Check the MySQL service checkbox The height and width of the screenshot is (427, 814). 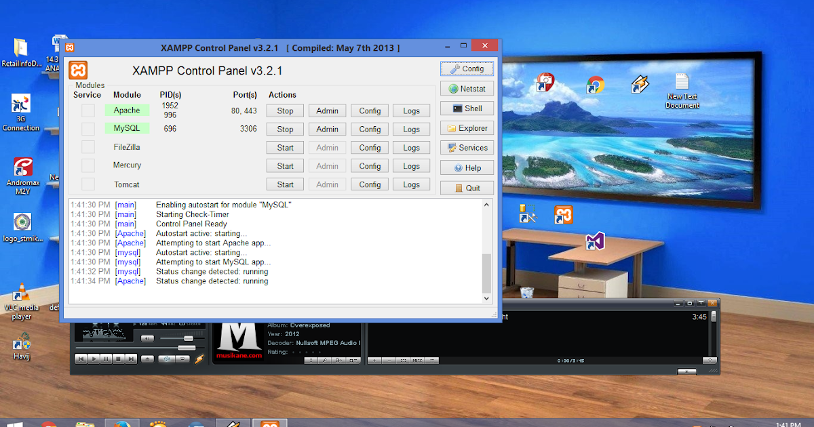click(87, 128)
